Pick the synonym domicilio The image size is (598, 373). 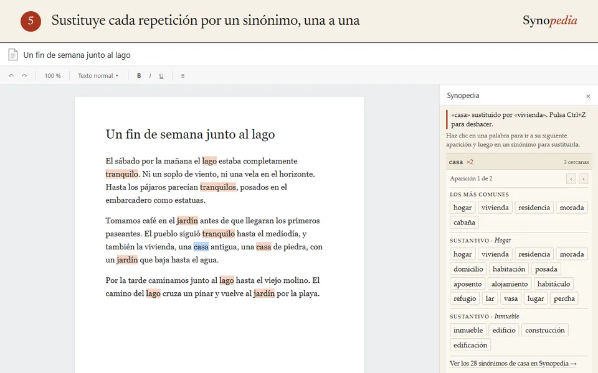(x=468, y=269)
